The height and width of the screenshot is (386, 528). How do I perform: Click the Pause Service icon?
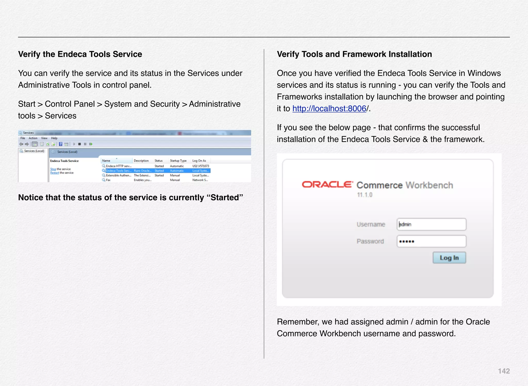[85, 144]
